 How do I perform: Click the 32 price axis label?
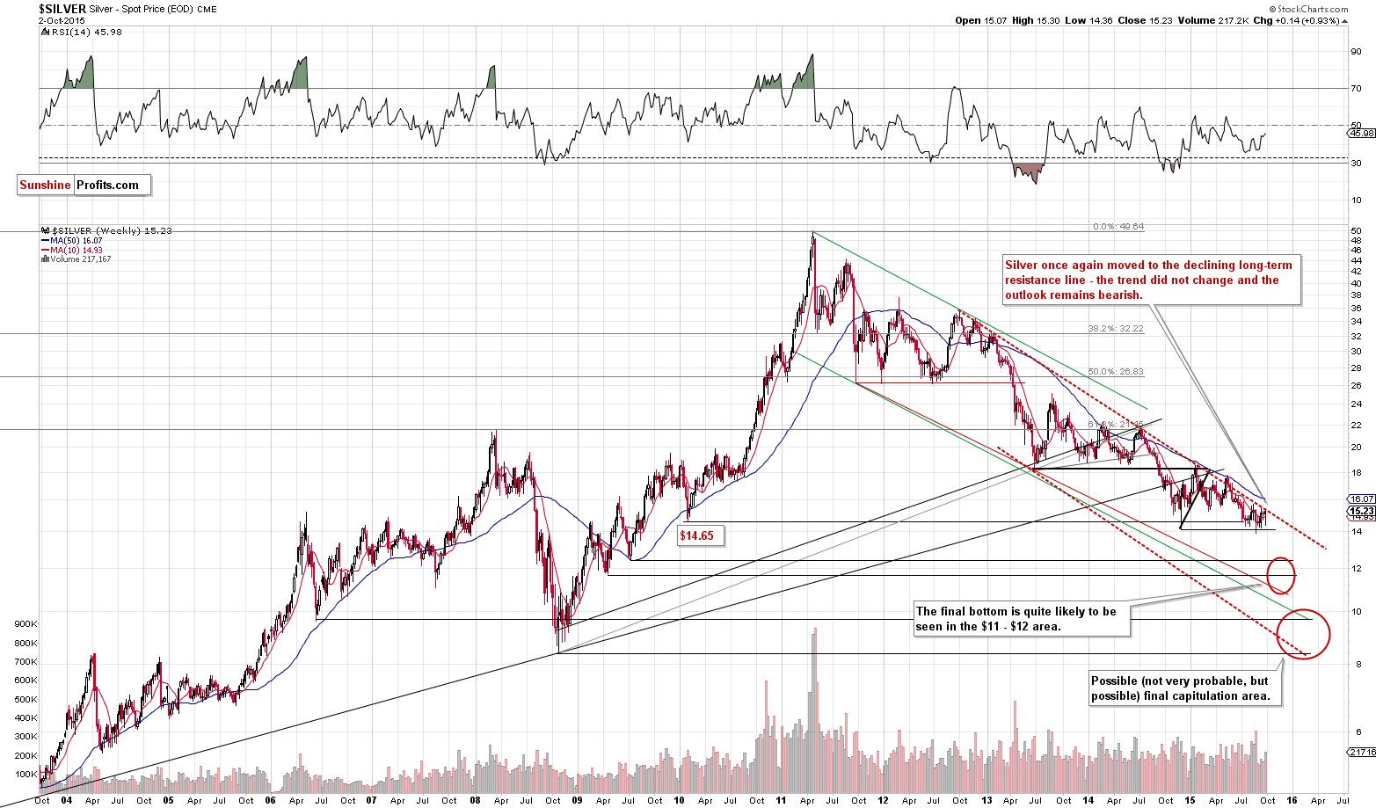[1357, 336]
